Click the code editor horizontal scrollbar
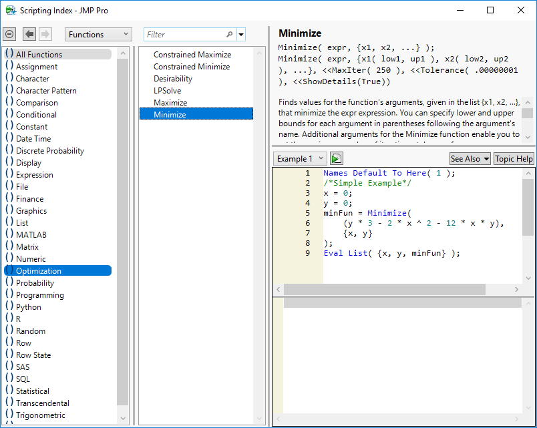 383,289
